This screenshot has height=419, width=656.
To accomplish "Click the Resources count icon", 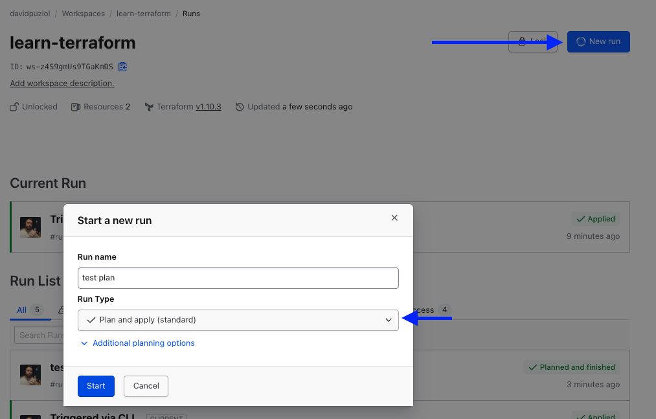I will 76,107.
